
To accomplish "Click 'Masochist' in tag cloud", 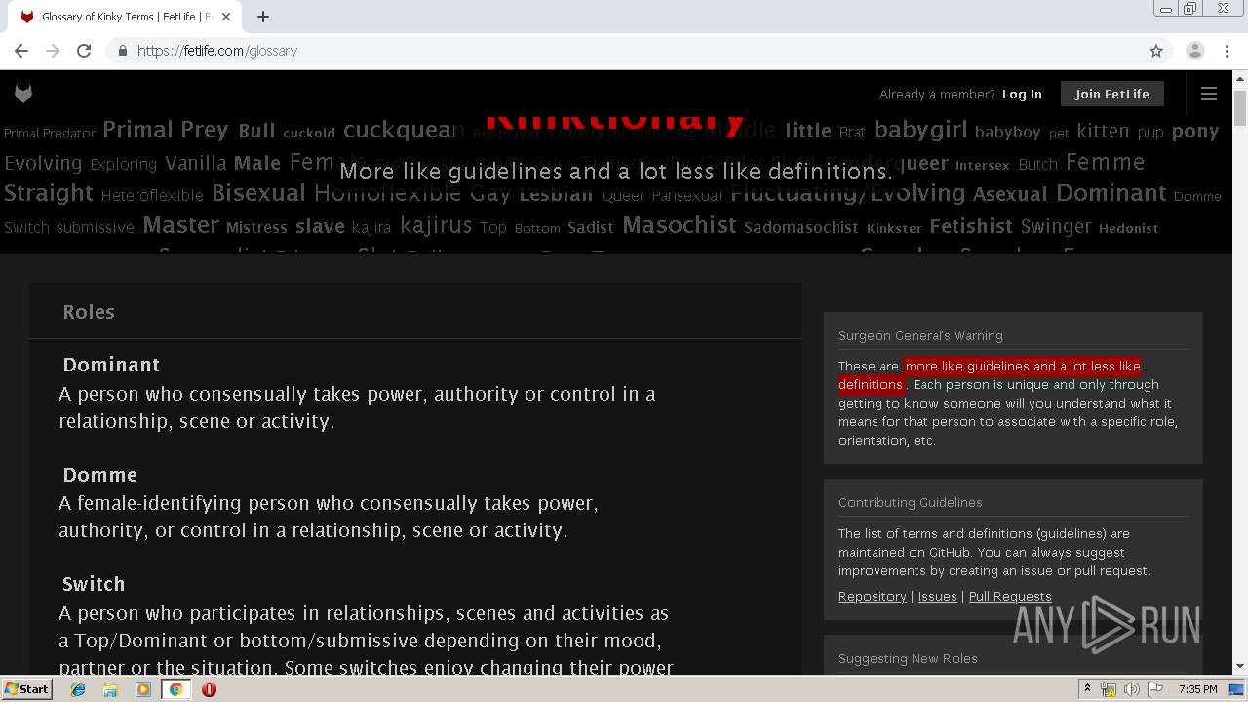I will [x=680, y=225].
